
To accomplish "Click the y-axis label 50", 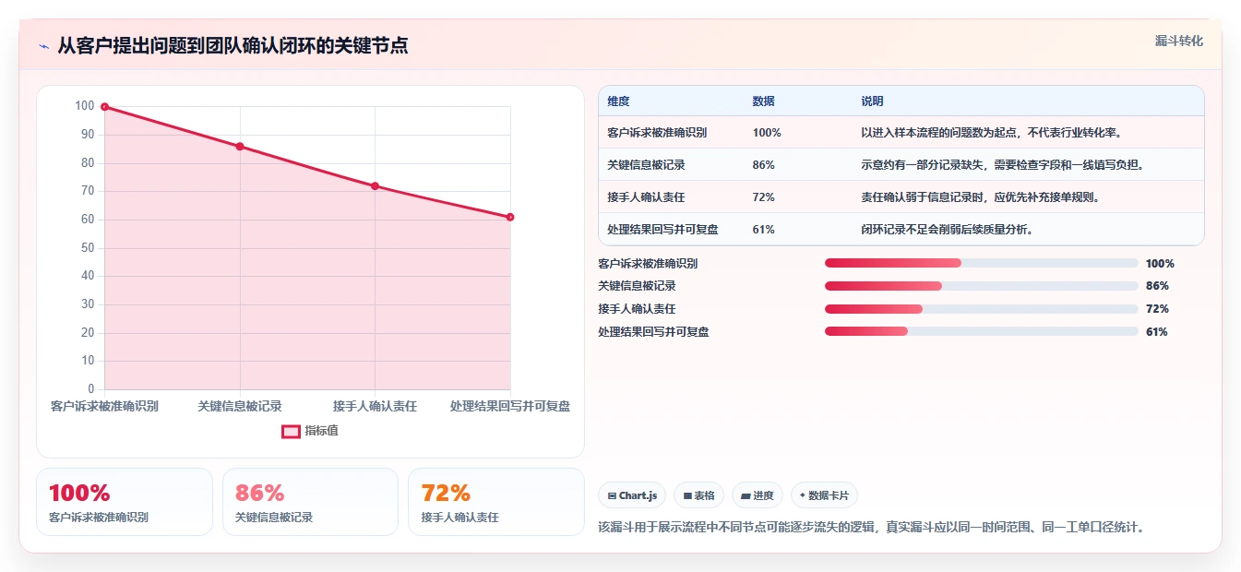I will (x=88, y=247).
